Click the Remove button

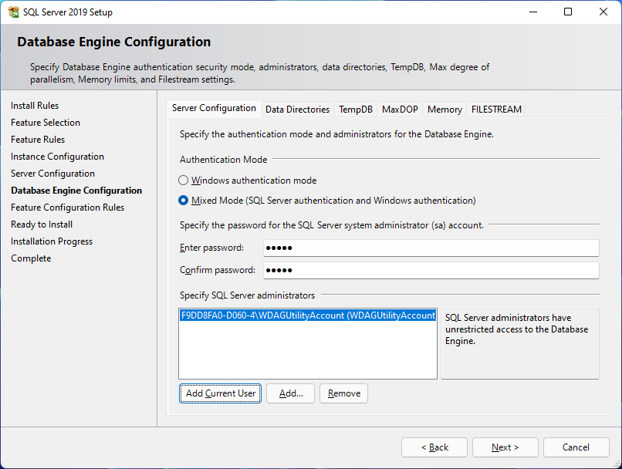click(x=343, y=393)
